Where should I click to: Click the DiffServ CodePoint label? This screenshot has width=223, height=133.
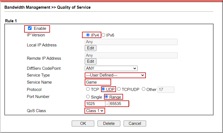44,68
